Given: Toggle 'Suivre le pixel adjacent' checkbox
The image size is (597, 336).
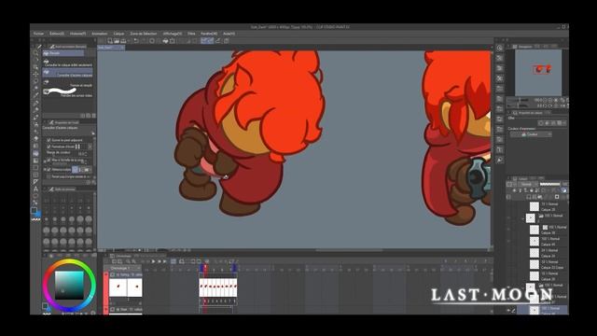Looking at the screenshot, I should click(49, 140).
